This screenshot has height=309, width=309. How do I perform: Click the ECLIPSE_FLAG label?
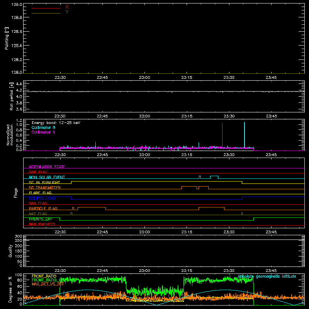(x=42, y=198)
